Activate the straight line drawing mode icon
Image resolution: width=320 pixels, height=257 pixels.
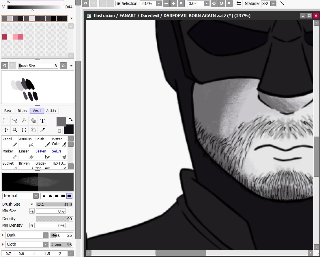(282, 3)
